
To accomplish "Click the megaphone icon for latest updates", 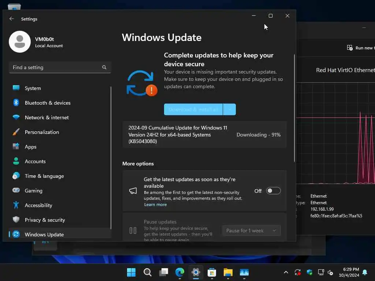I will click(133, 191).
